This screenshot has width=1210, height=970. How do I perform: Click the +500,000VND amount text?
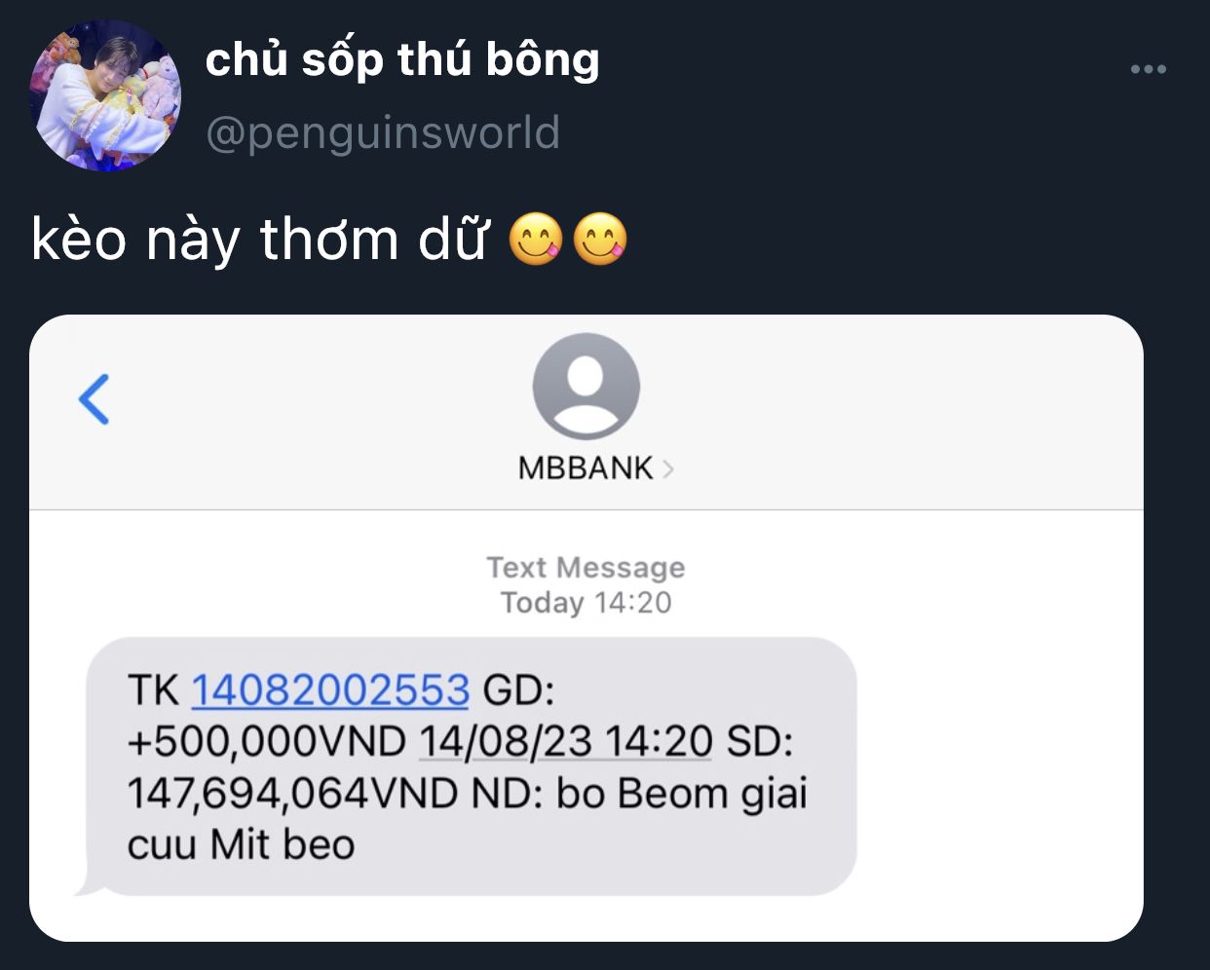[266, 742]
